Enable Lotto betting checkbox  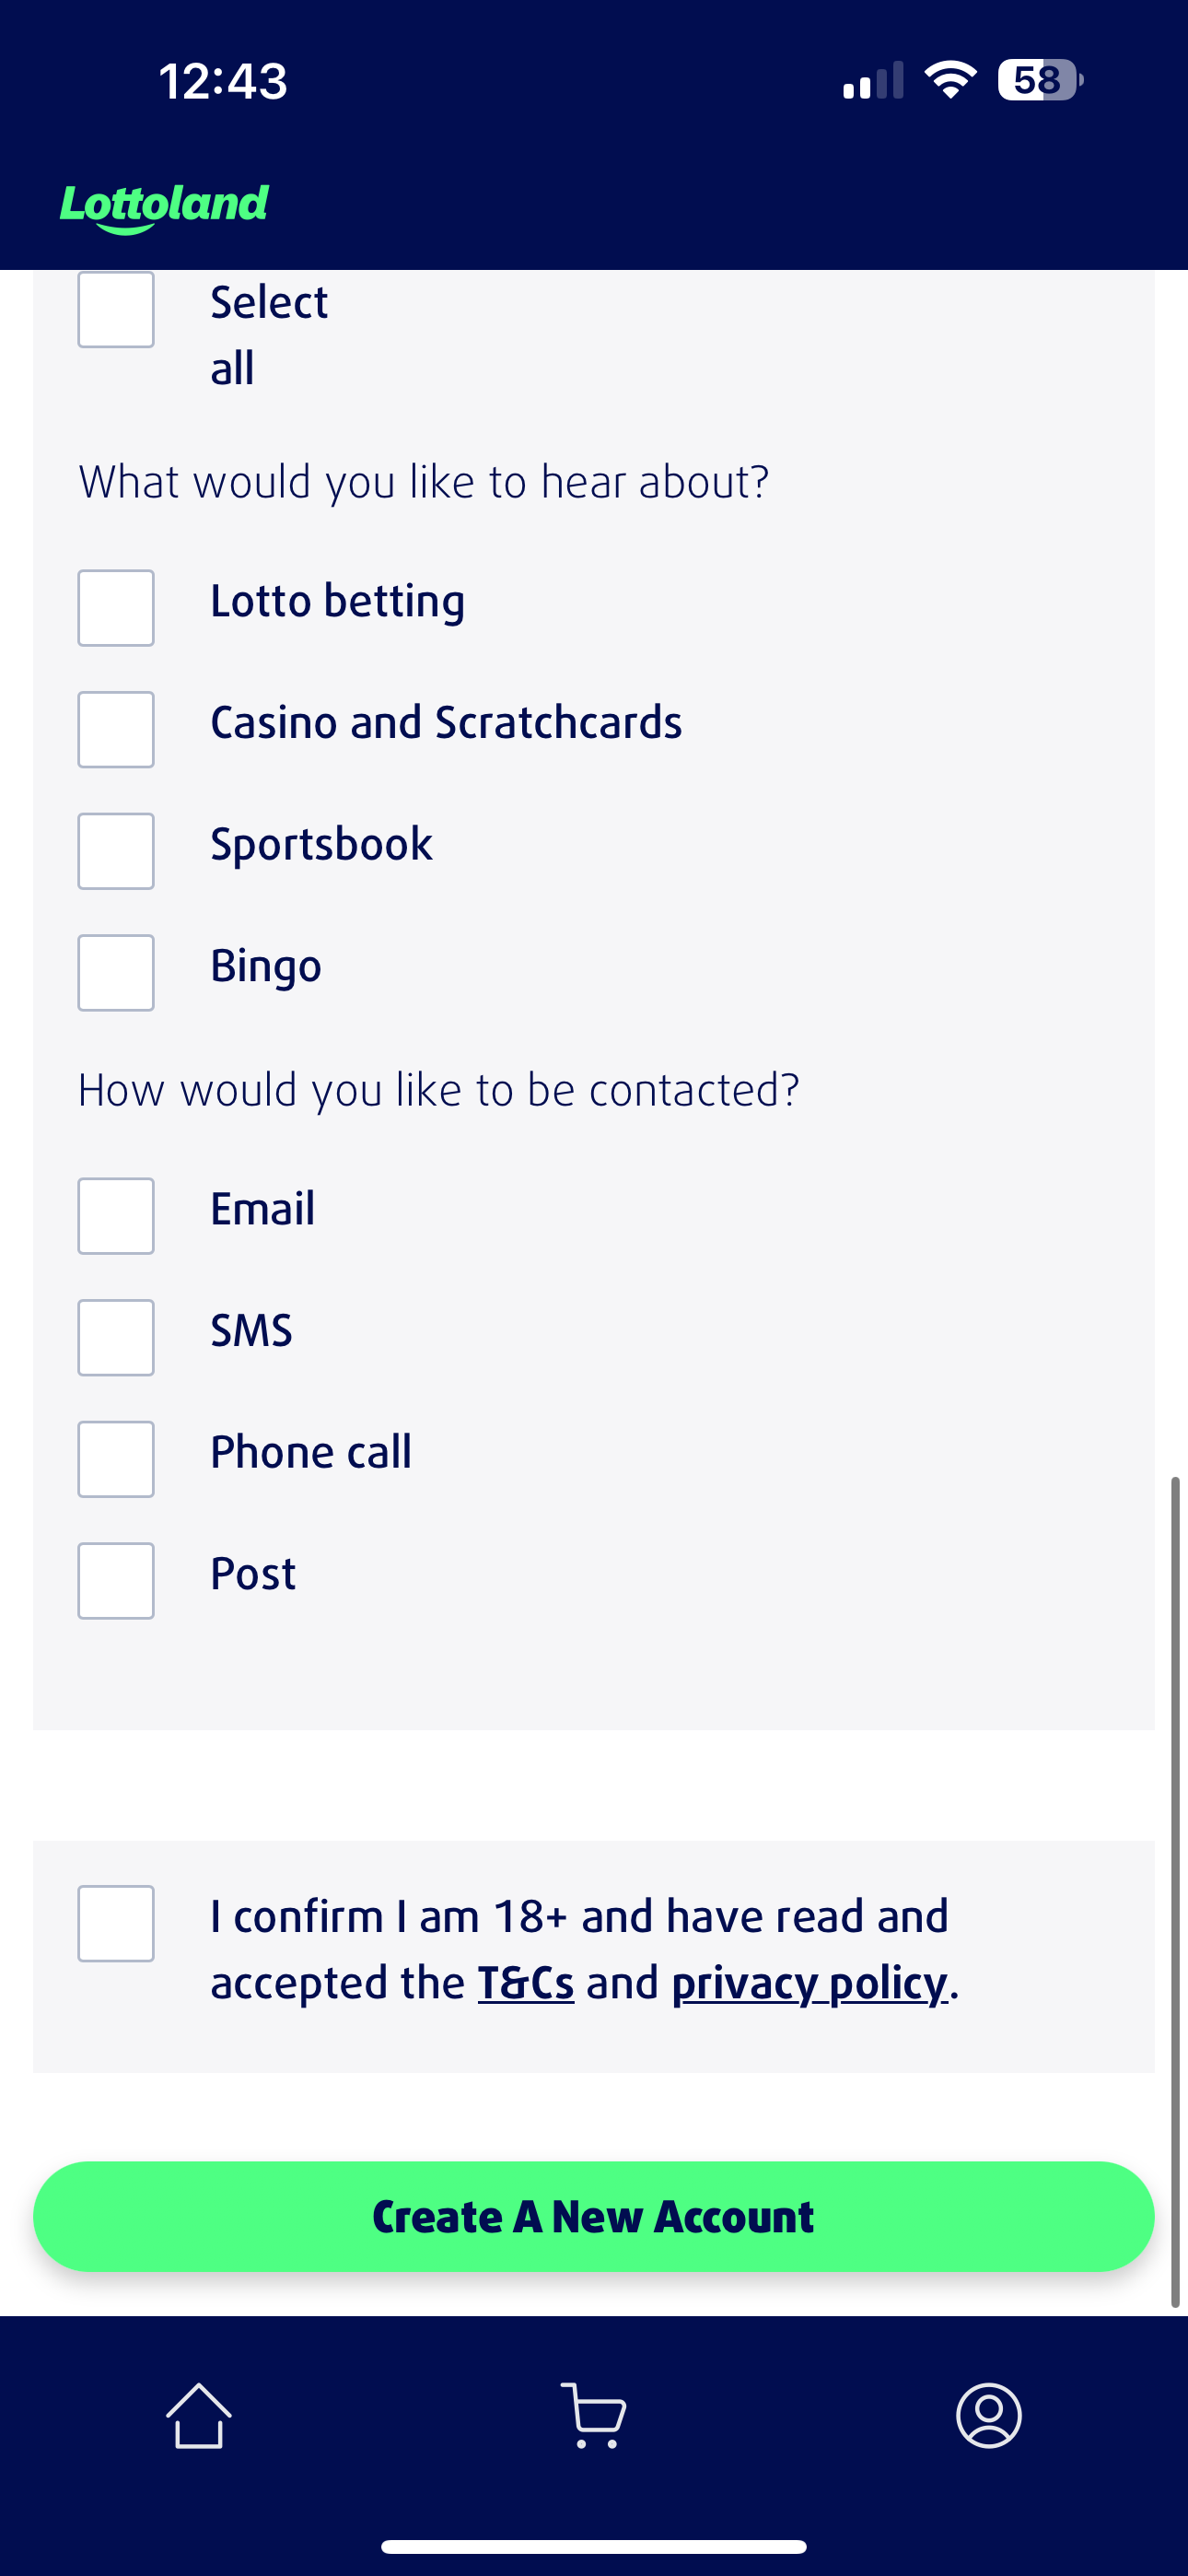click(x=116, y=608)
